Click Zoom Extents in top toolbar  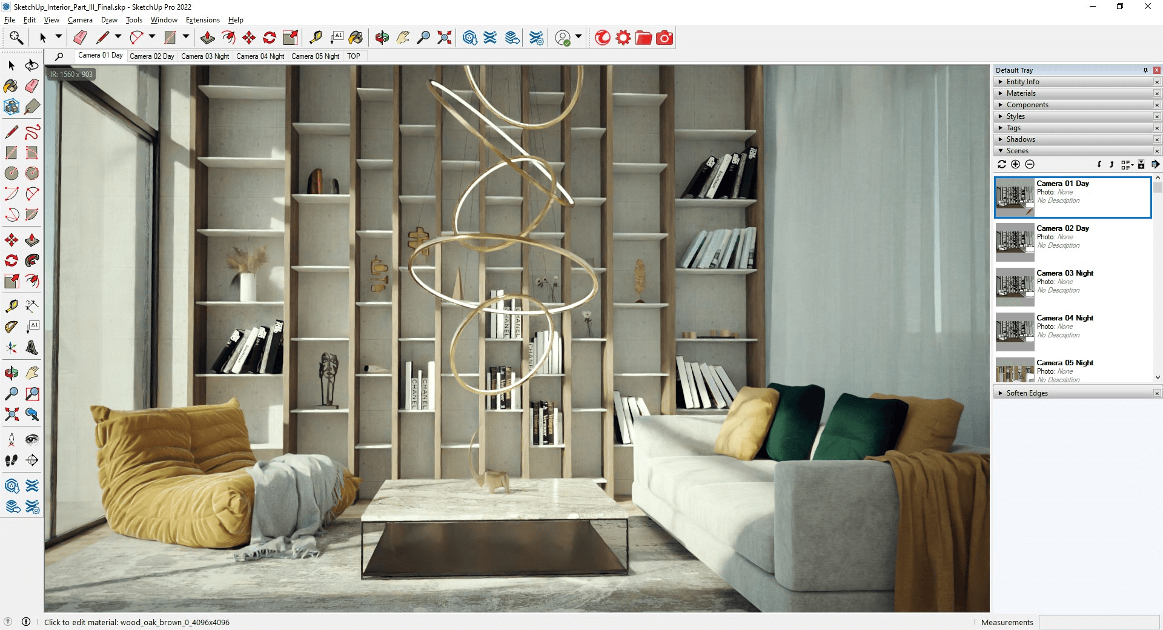point(444,38)
